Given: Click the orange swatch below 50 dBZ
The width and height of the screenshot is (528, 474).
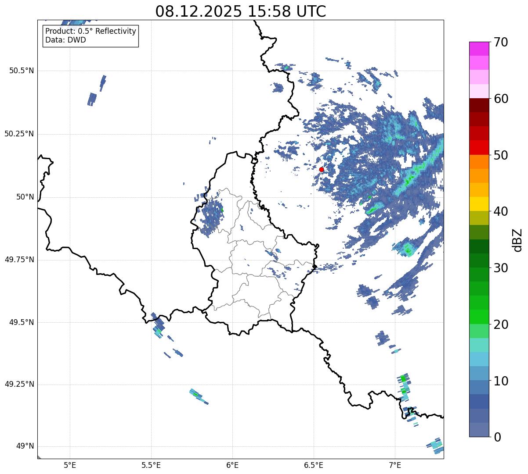Looking at the screenshot, I should [479, 162].
